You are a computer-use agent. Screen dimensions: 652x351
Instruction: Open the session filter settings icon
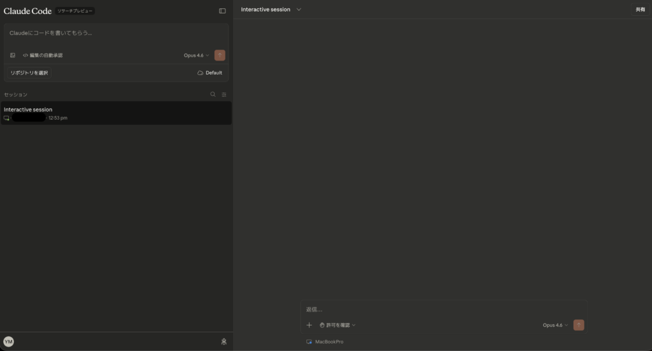pyautogui.click(x=223, y=94)
